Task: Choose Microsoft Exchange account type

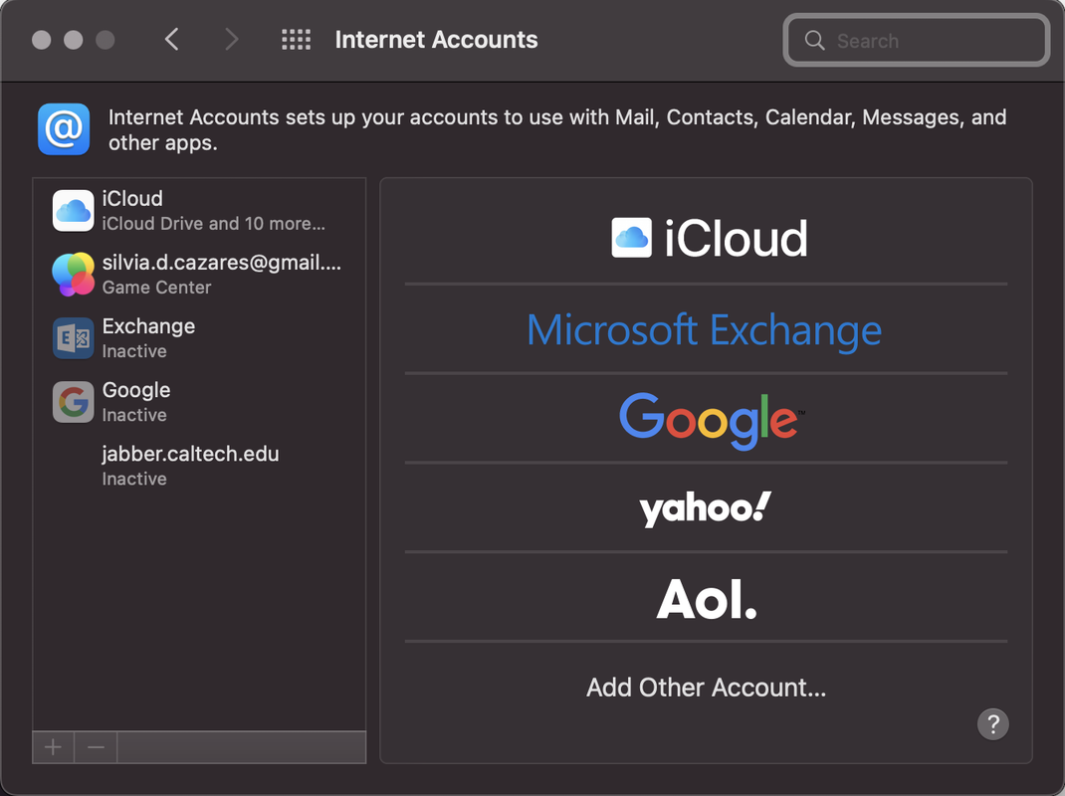Action: click(705, 329)
